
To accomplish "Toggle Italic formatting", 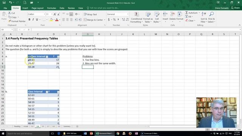I will point(33,20).
